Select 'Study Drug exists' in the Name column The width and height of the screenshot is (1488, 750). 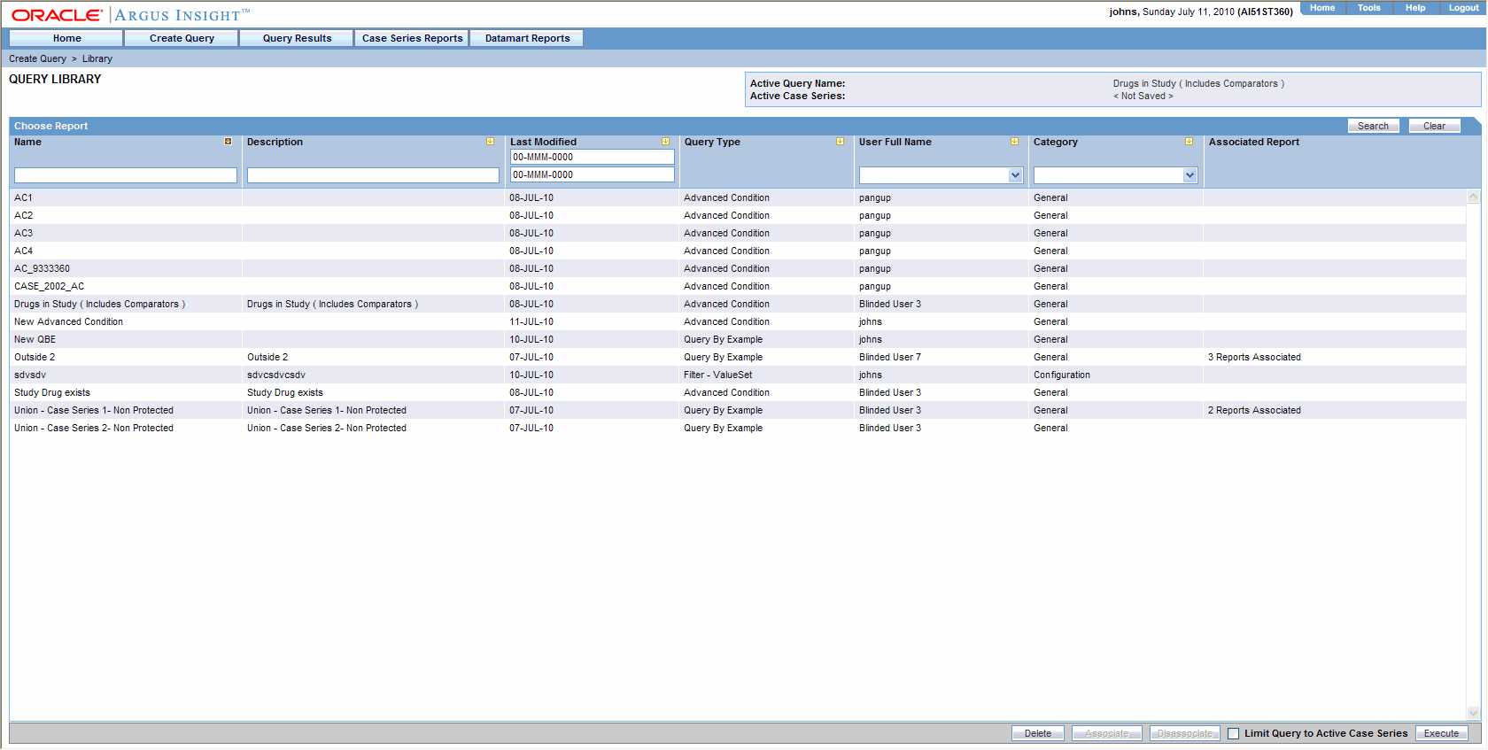click(52, 392)
